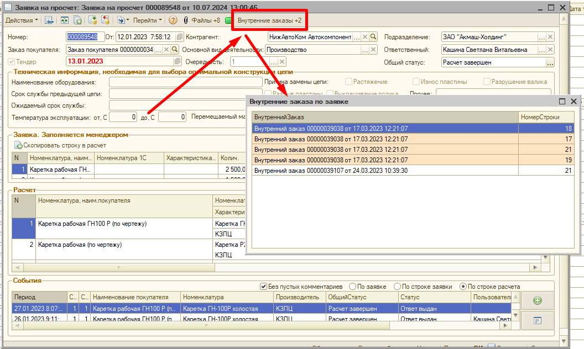Viewport: 584px width, 349px height.
Task: Click the События vertical scrollbar down arrow
Action: click(515, 315)
